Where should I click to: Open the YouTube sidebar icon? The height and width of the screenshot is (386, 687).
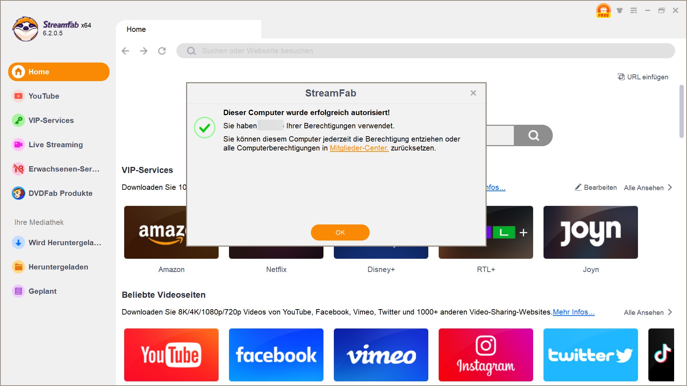pyautogui.click(x=18, y=96)
